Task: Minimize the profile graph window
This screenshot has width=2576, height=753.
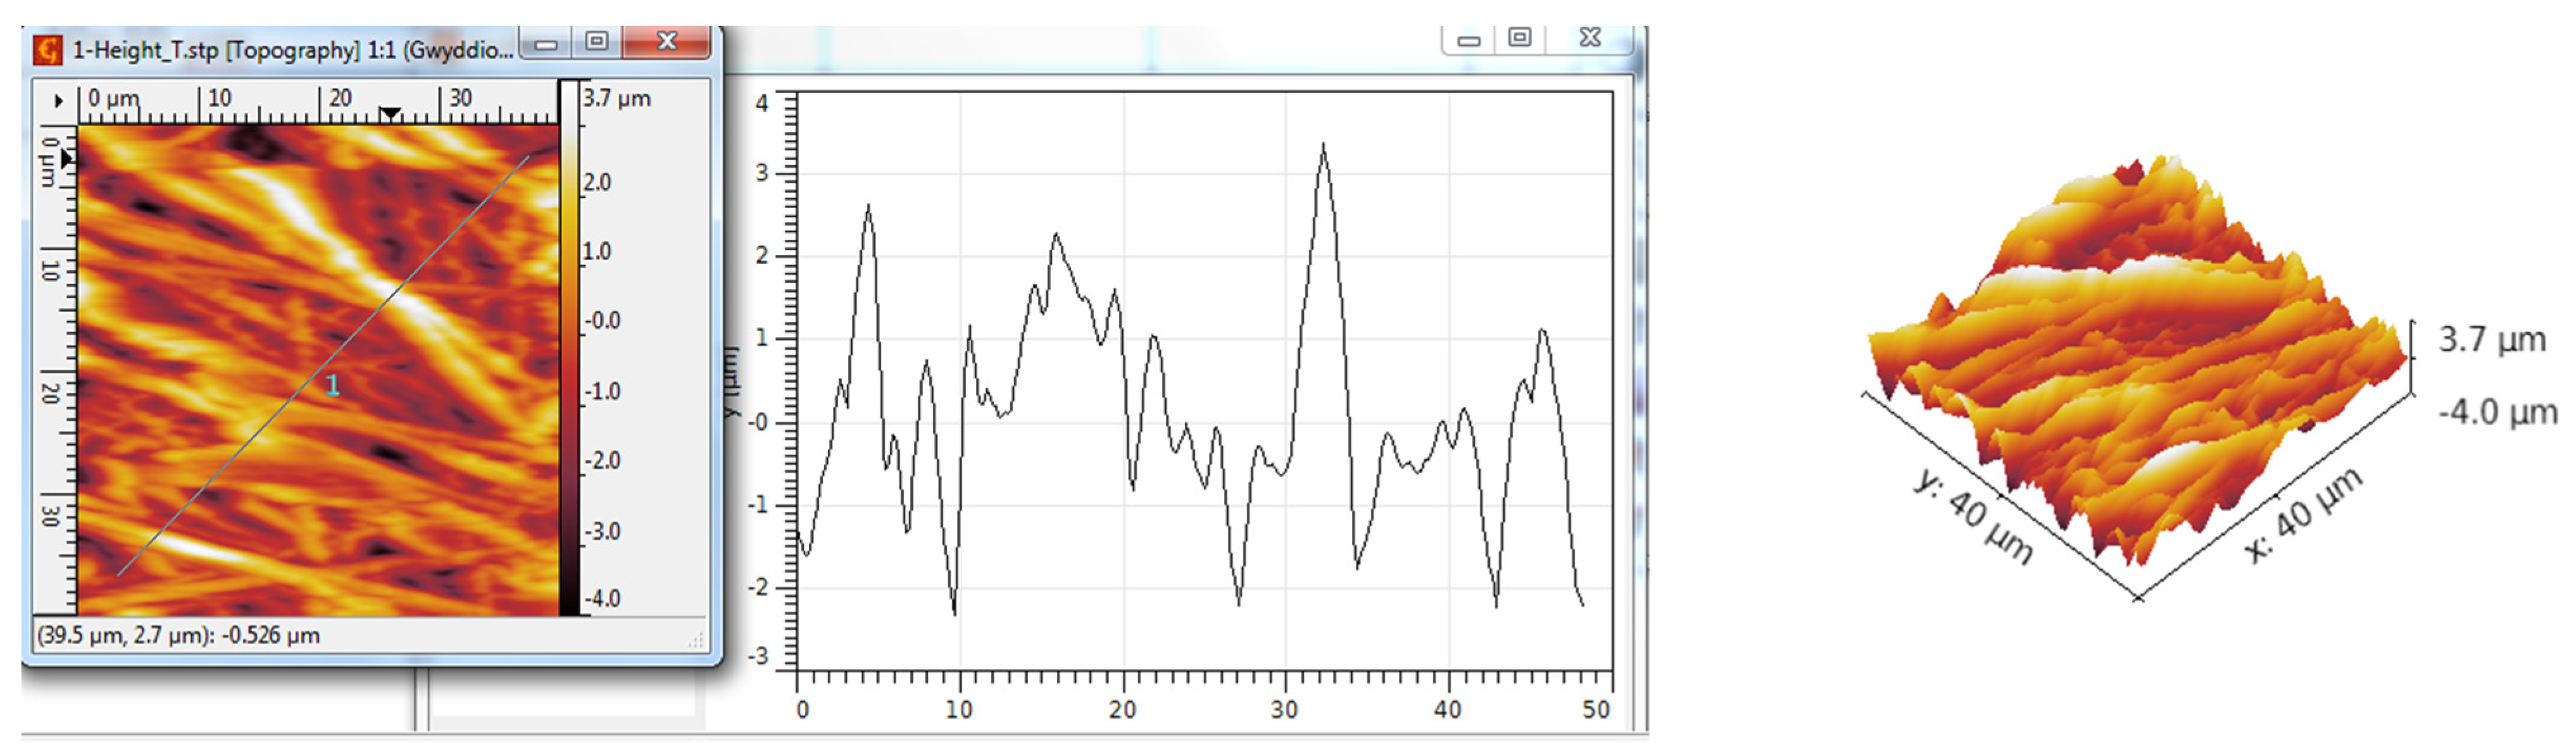Action: click(1468, 40)
